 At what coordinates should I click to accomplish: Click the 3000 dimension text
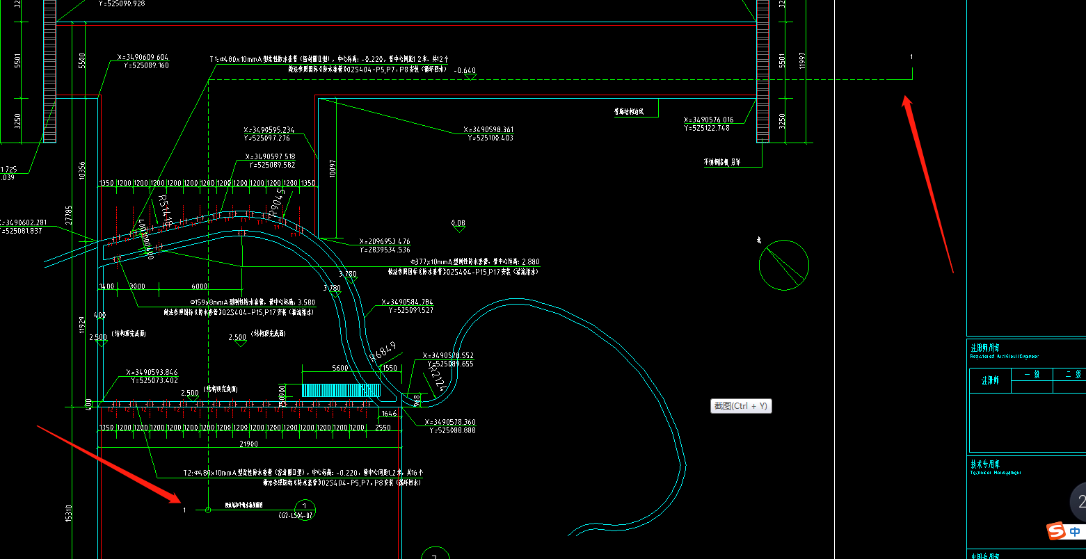click(137, 286)
